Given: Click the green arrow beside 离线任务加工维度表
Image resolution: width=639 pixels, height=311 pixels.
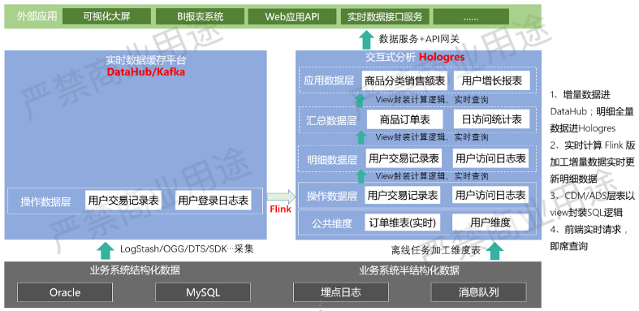Looking at the screenshot, I should click(495, 250).
